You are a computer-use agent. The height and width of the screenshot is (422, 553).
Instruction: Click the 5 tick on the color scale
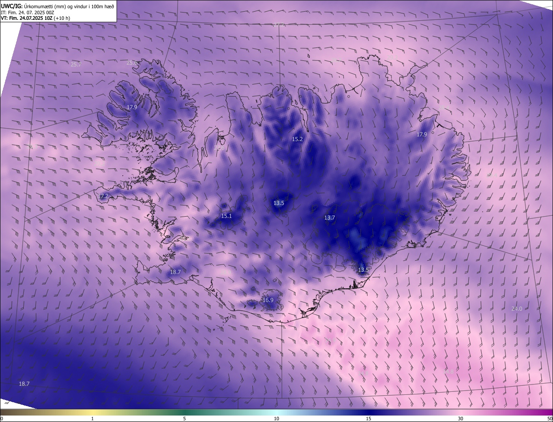click(184, 419)
